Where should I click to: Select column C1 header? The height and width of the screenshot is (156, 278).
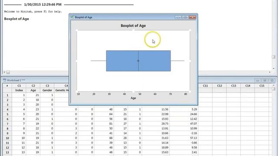tap(19, 86)
